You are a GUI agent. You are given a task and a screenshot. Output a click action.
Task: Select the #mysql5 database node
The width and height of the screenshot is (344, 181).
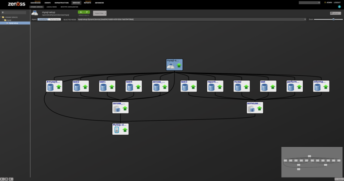coord(54,86)
